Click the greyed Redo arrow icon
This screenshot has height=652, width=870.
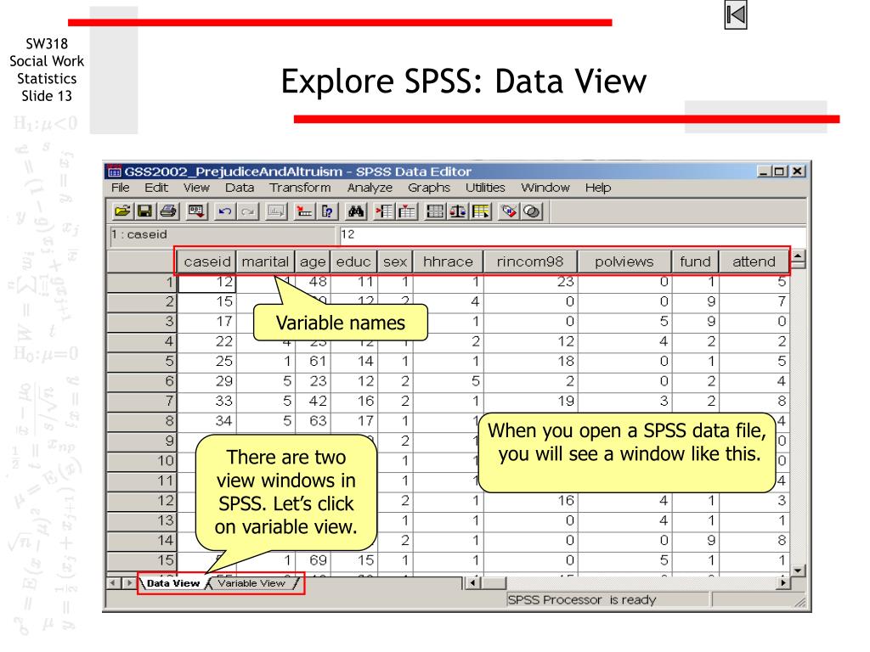tap(247, 211)
